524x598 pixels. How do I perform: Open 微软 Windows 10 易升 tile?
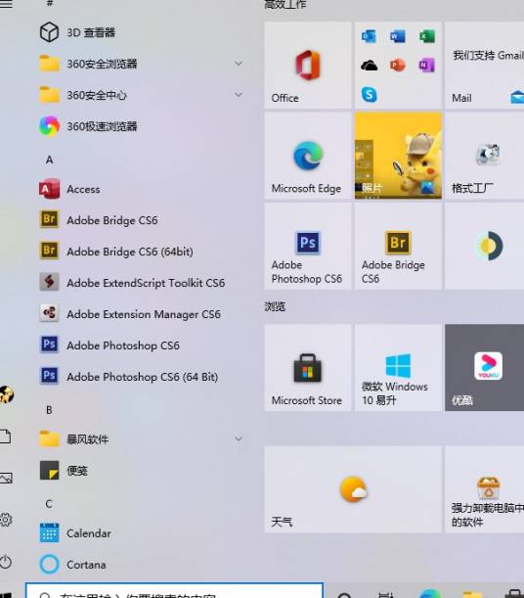tap(398, 368)
